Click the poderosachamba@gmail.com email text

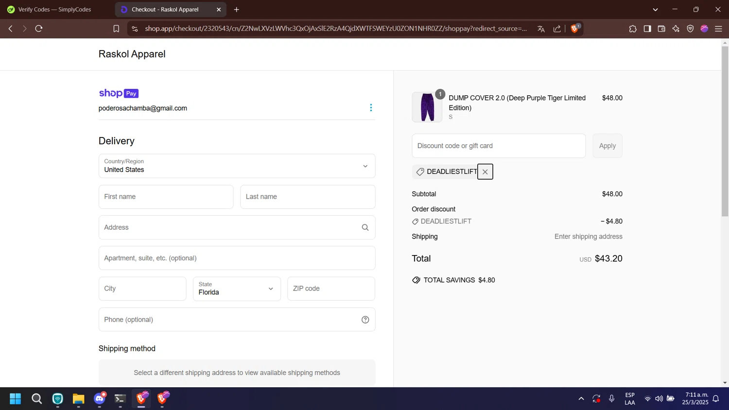point(143,108)
